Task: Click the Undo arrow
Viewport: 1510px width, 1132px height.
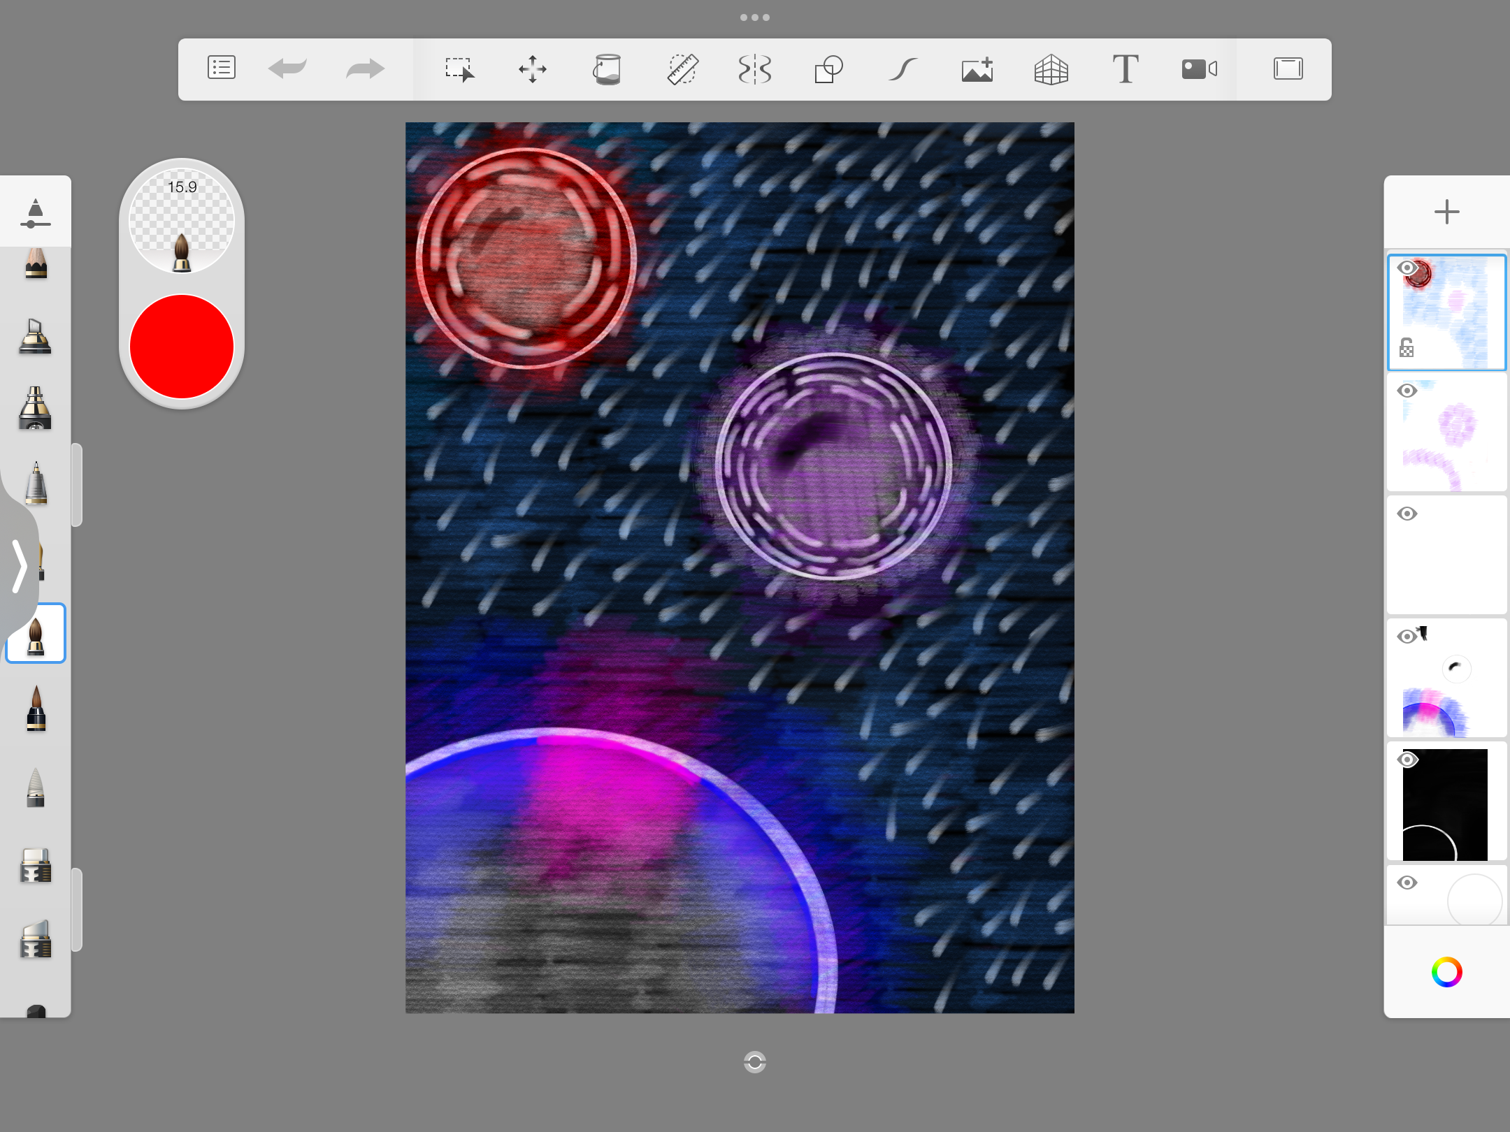Action: point(287,68)
